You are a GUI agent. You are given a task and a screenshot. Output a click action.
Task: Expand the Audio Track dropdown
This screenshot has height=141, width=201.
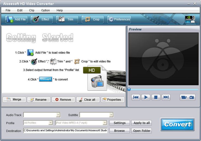pos(58,115)
